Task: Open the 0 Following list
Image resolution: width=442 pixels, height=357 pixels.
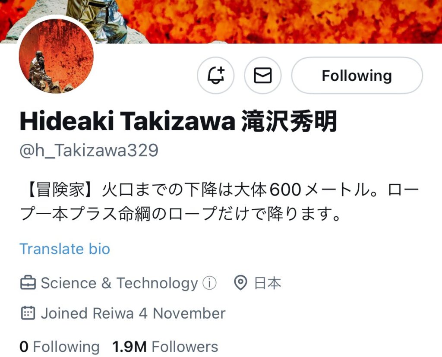Action: click(x=60, y=347)
